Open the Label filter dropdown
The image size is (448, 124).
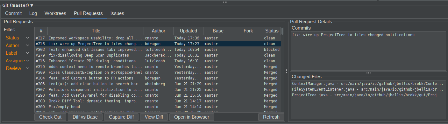click(17, 53)
